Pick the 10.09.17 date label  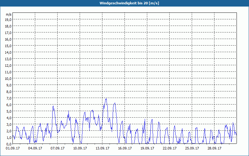tap(80, 149)
